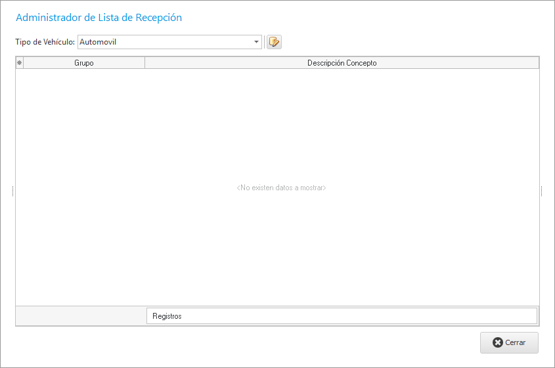Click the left edge dotted splitter handle
This screenshot has height=368, width=555.
12,191
